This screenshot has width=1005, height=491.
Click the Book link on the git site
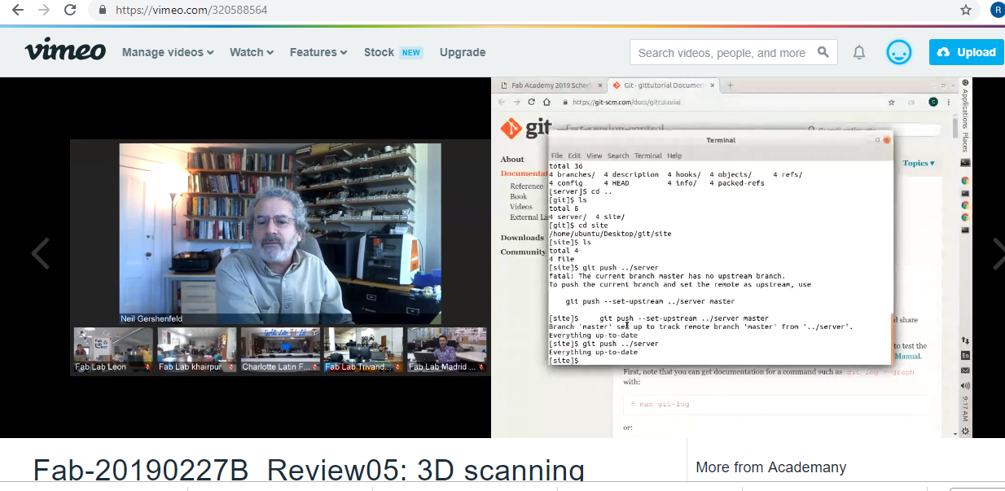(x=518, y=196)
